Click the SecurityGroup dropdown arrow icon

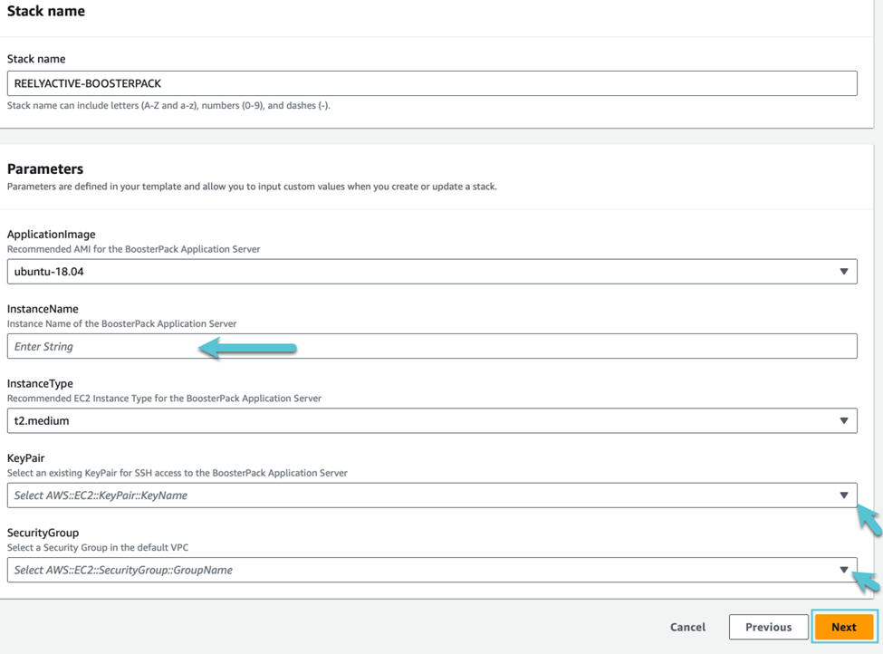point(843,570)
